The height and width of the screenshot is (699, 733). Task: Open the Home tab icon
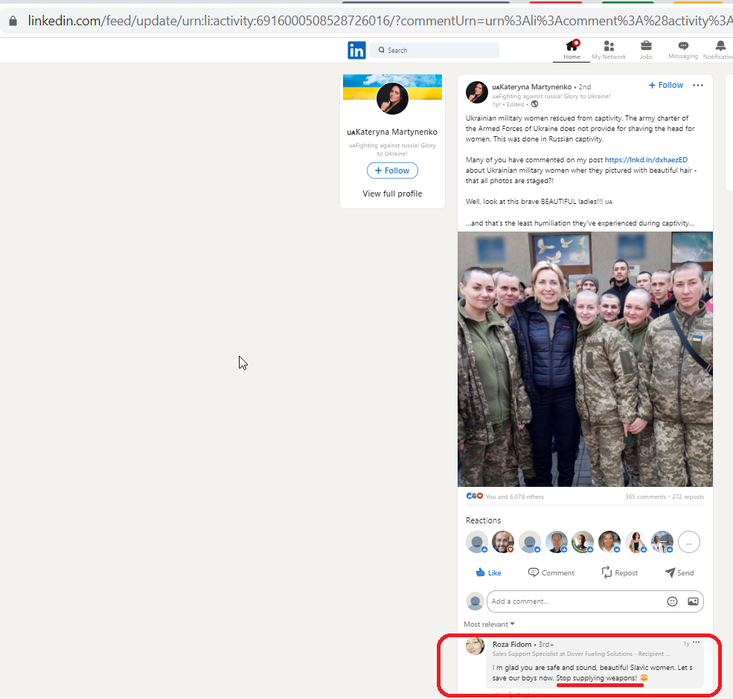[572, 45]
